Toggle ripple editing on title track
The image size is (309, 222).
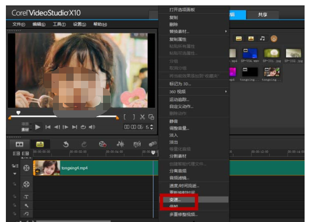tap(15, 197)
